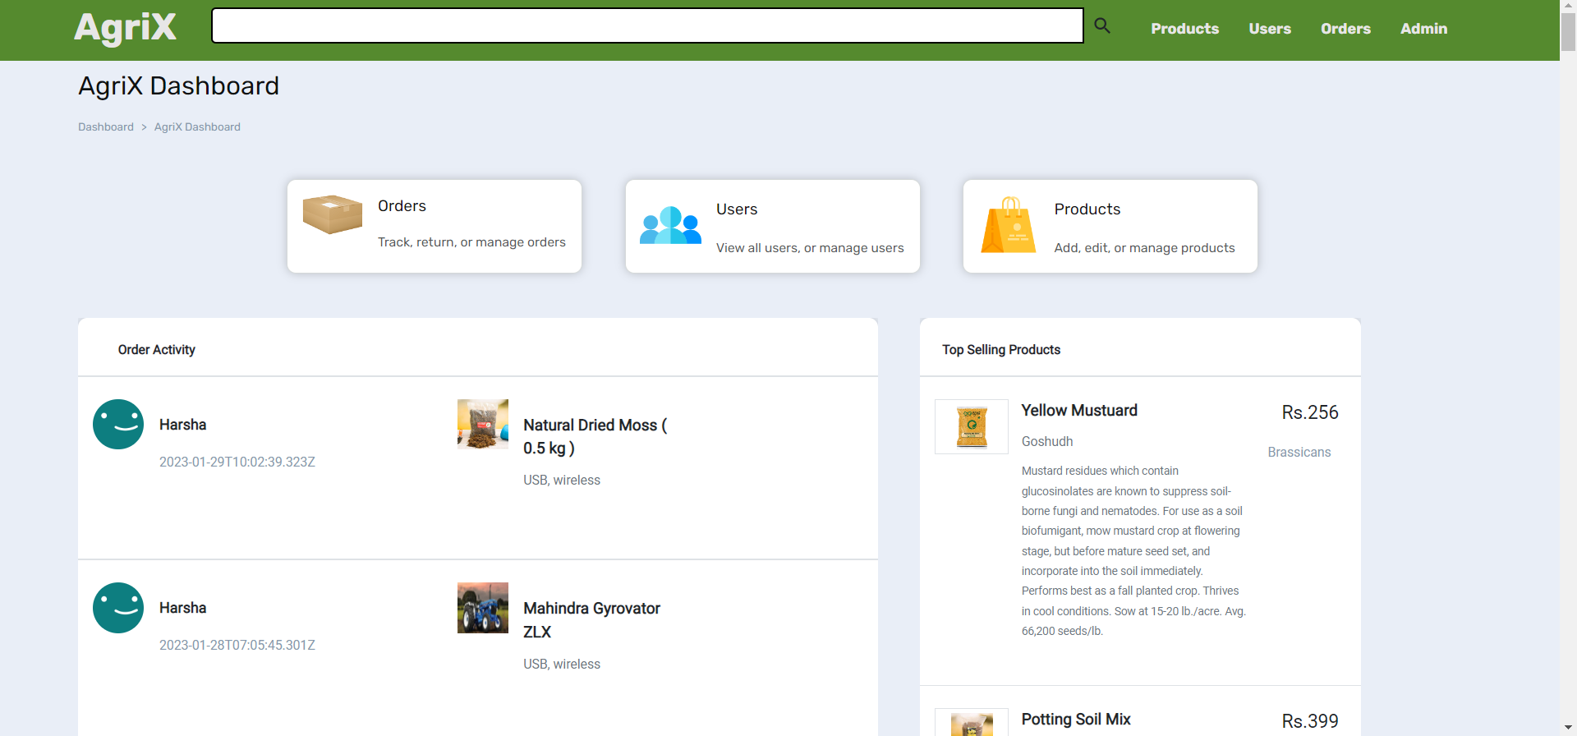
Task: Click the Rs.256 price
Action: [x=1310, y=412]
